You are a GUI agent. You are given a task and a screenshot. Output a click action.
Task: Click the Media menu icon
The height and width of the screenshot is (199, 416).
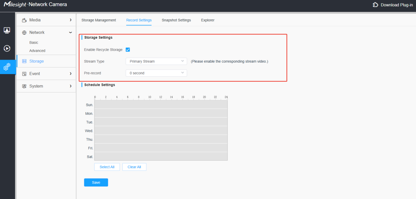pos(24,20)
